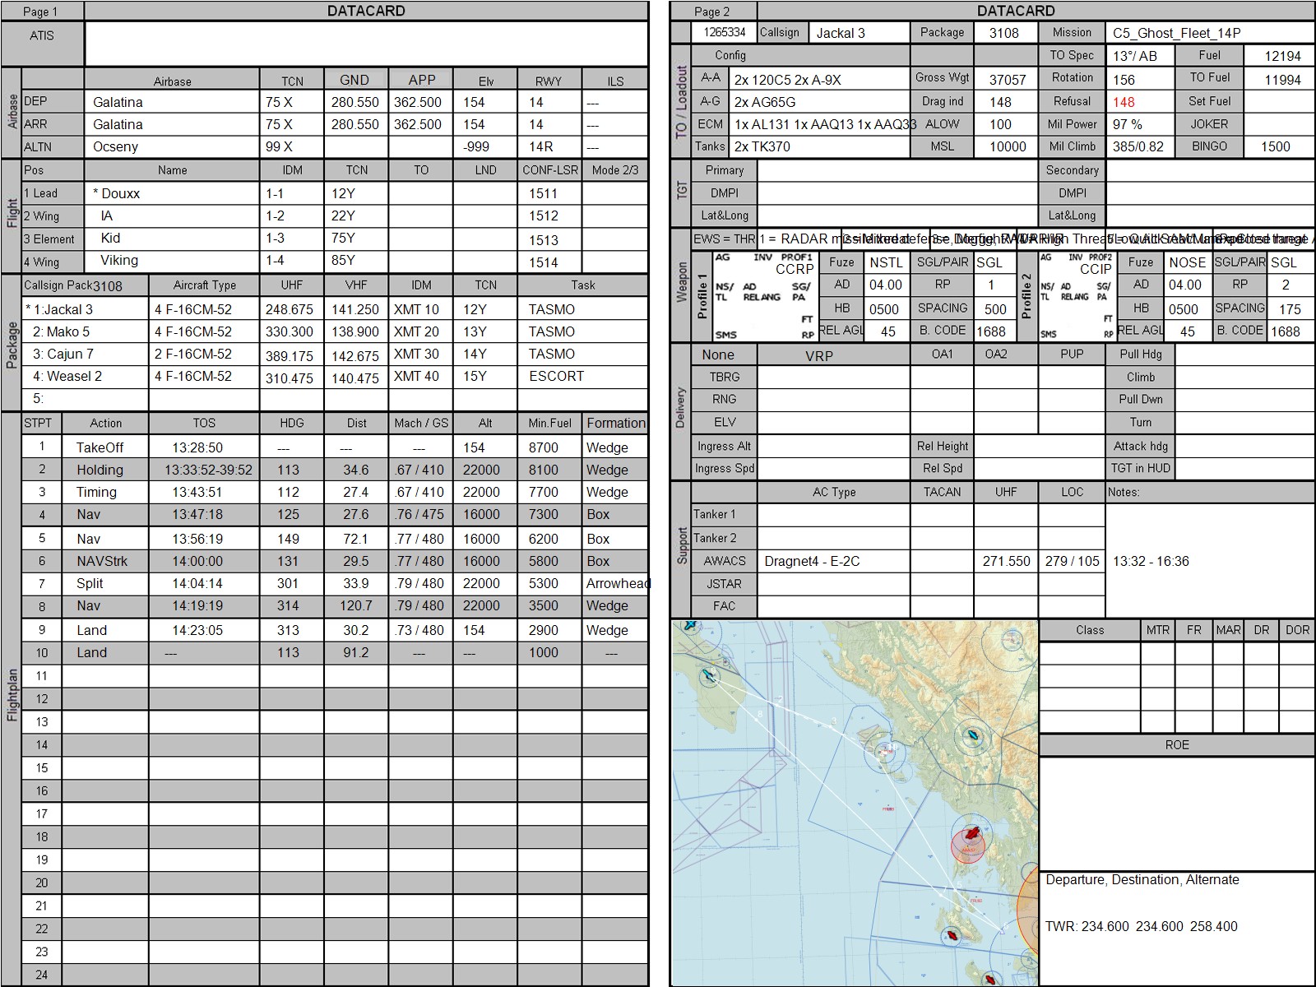Click red aircraft icon inside red threat circle

tap(973, 834)
